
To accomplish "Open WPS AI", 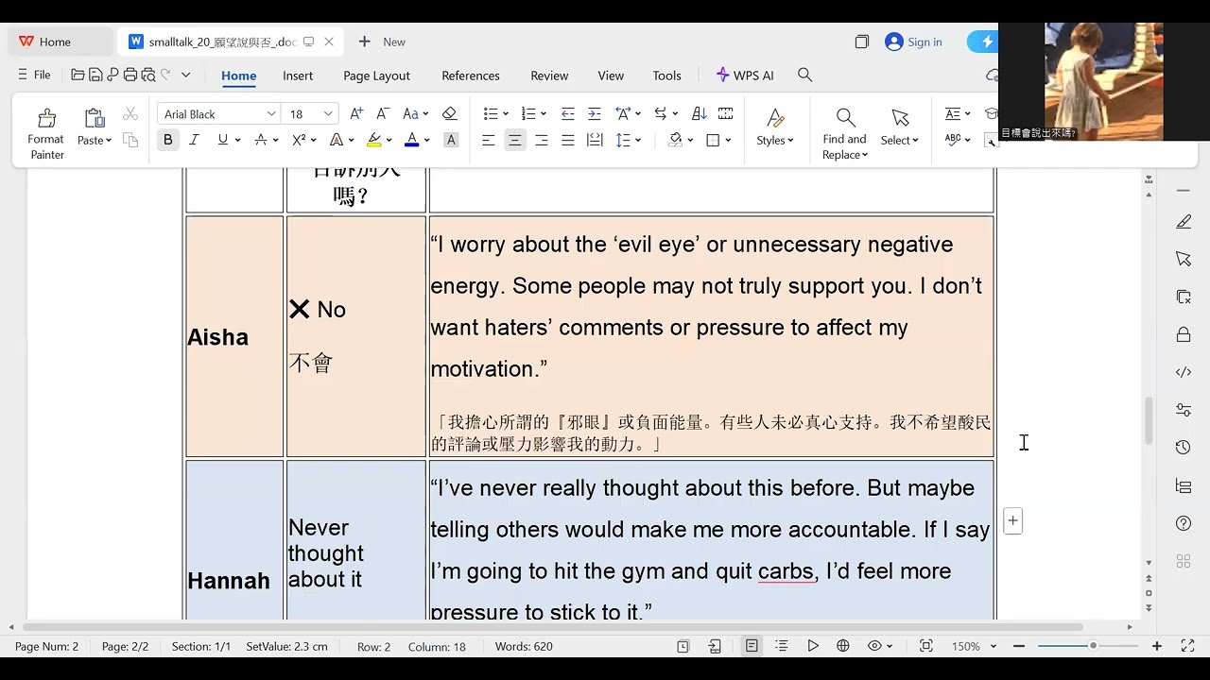I will click(x=745, y=76).
